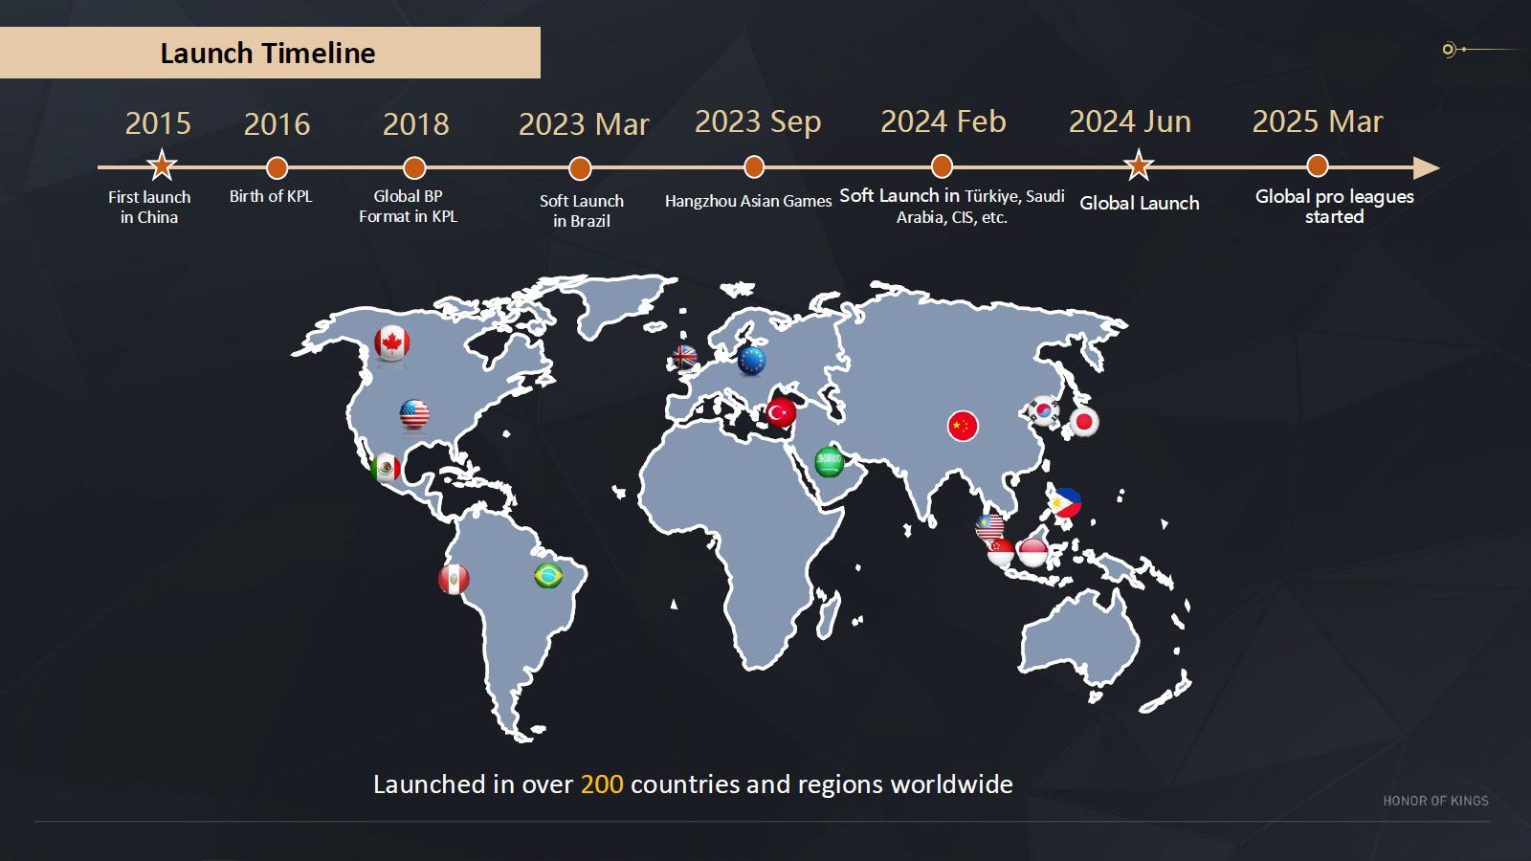Click the Brazil flag in South America

548,575
